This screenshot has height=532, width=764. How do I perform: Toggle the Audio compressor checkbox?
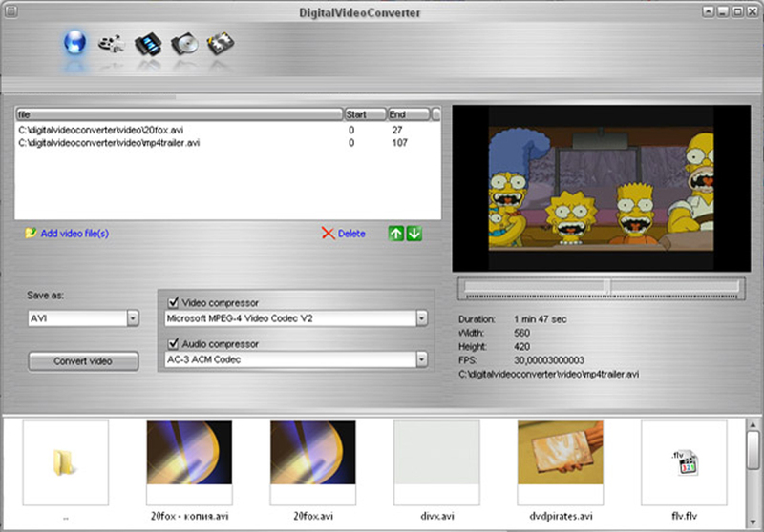click(x=173, y=344)
